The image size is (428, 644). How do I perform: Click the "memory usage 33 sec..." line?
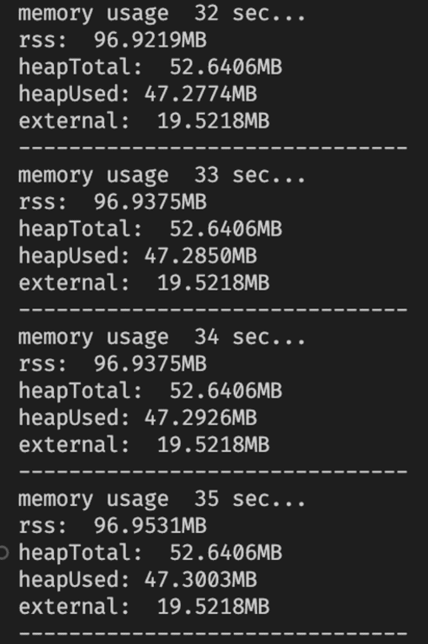pos(161,175)
